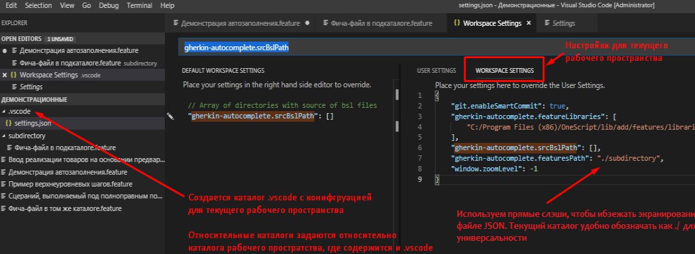Collapse the ДЕМОНСТРАЦИОННЫЕ workspace section

(34, 100)
